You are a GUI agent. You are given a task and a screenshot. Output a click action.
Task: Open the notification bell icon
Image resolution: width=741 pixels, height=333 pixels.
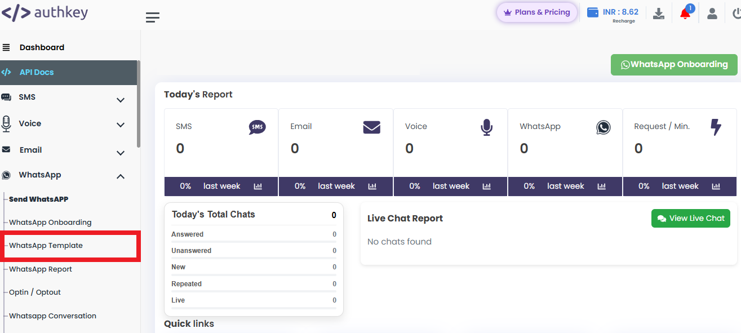[685, 14]
